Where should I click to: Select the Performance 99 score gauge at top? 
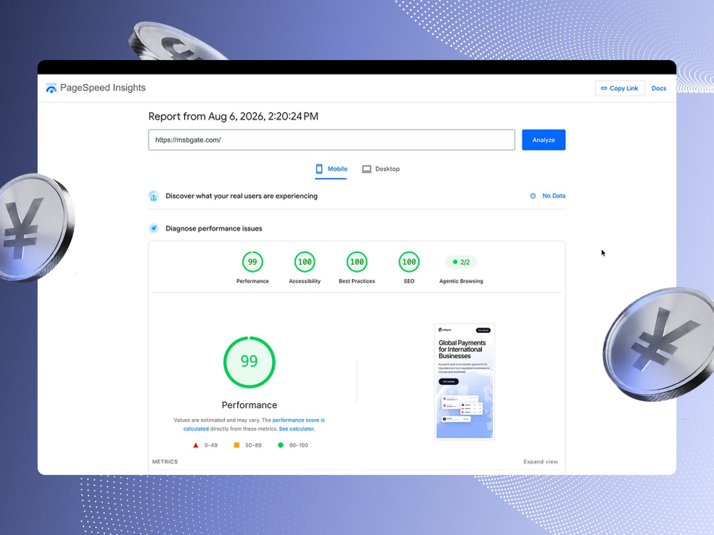coord(253,262)
